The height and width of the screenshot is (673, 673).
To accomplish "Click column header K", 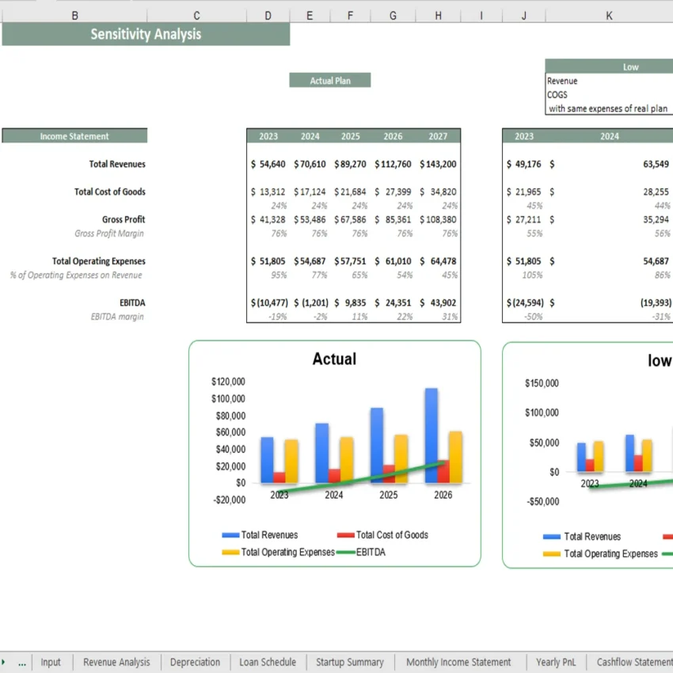I will (609, 14).
